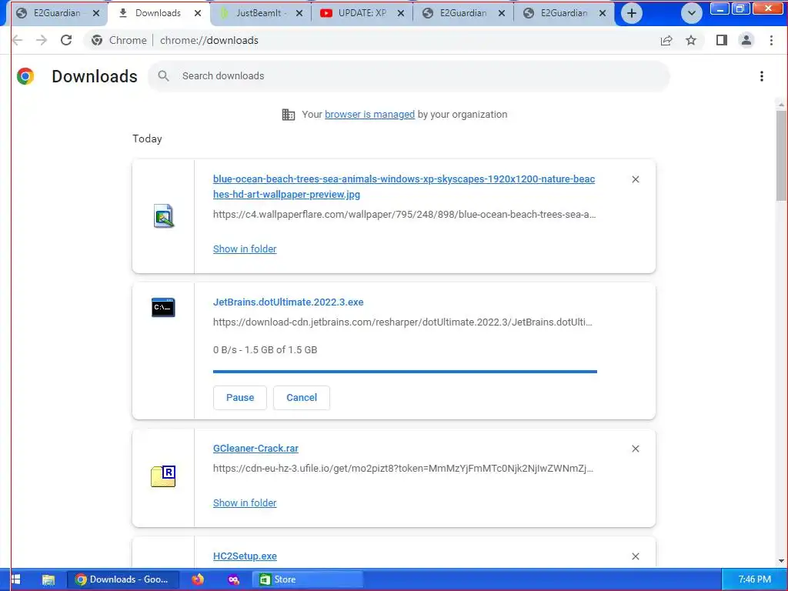Click the managed organization building icon
The width and height of the screenshot is (788, 591).
(x=289, y=115)
